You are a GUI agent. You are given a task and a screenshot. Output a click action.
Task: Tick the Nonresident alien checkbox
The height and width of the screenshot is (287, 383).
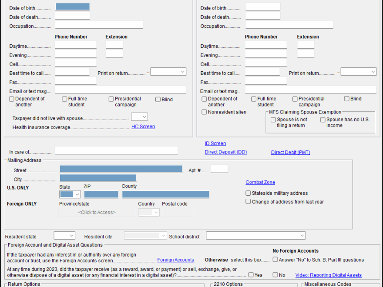(x=204, y=112)
